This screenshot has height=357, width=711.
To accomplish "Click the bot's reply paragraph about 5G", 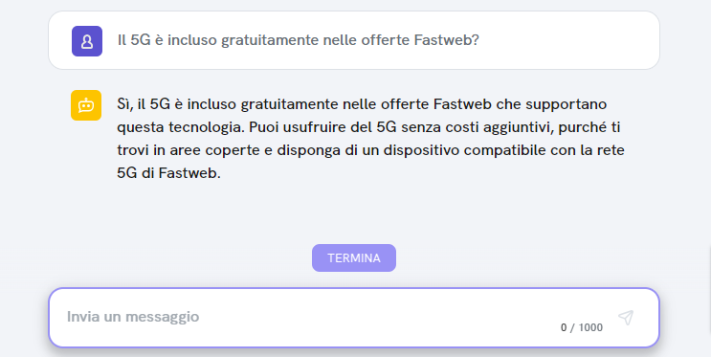I will [x=371, y=139].
